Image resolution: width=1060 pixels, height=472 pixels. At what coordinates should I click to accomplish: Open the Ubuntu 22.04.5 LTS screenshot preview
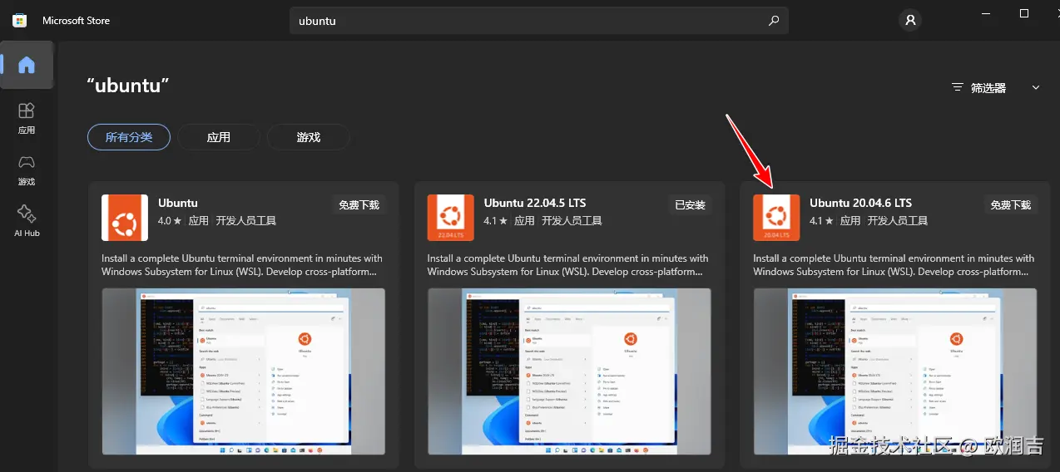click(569, 371)
